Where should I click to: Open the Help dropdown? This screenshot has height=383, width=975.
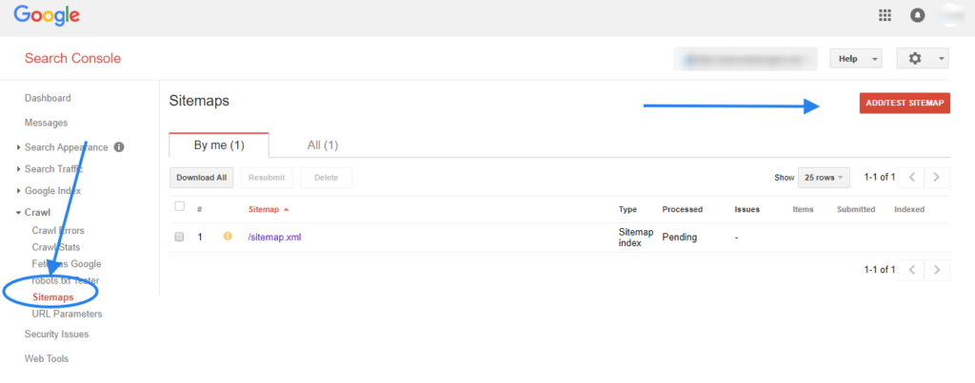856,58
